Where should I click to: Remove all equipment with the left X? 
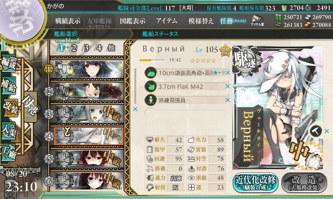tap(135, 109)
